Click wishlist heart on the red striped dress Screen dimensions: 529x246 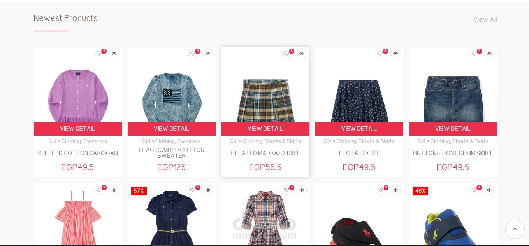coord(99,190)
